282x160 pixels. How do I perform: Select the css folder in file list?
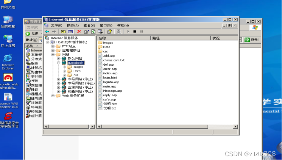105,51
